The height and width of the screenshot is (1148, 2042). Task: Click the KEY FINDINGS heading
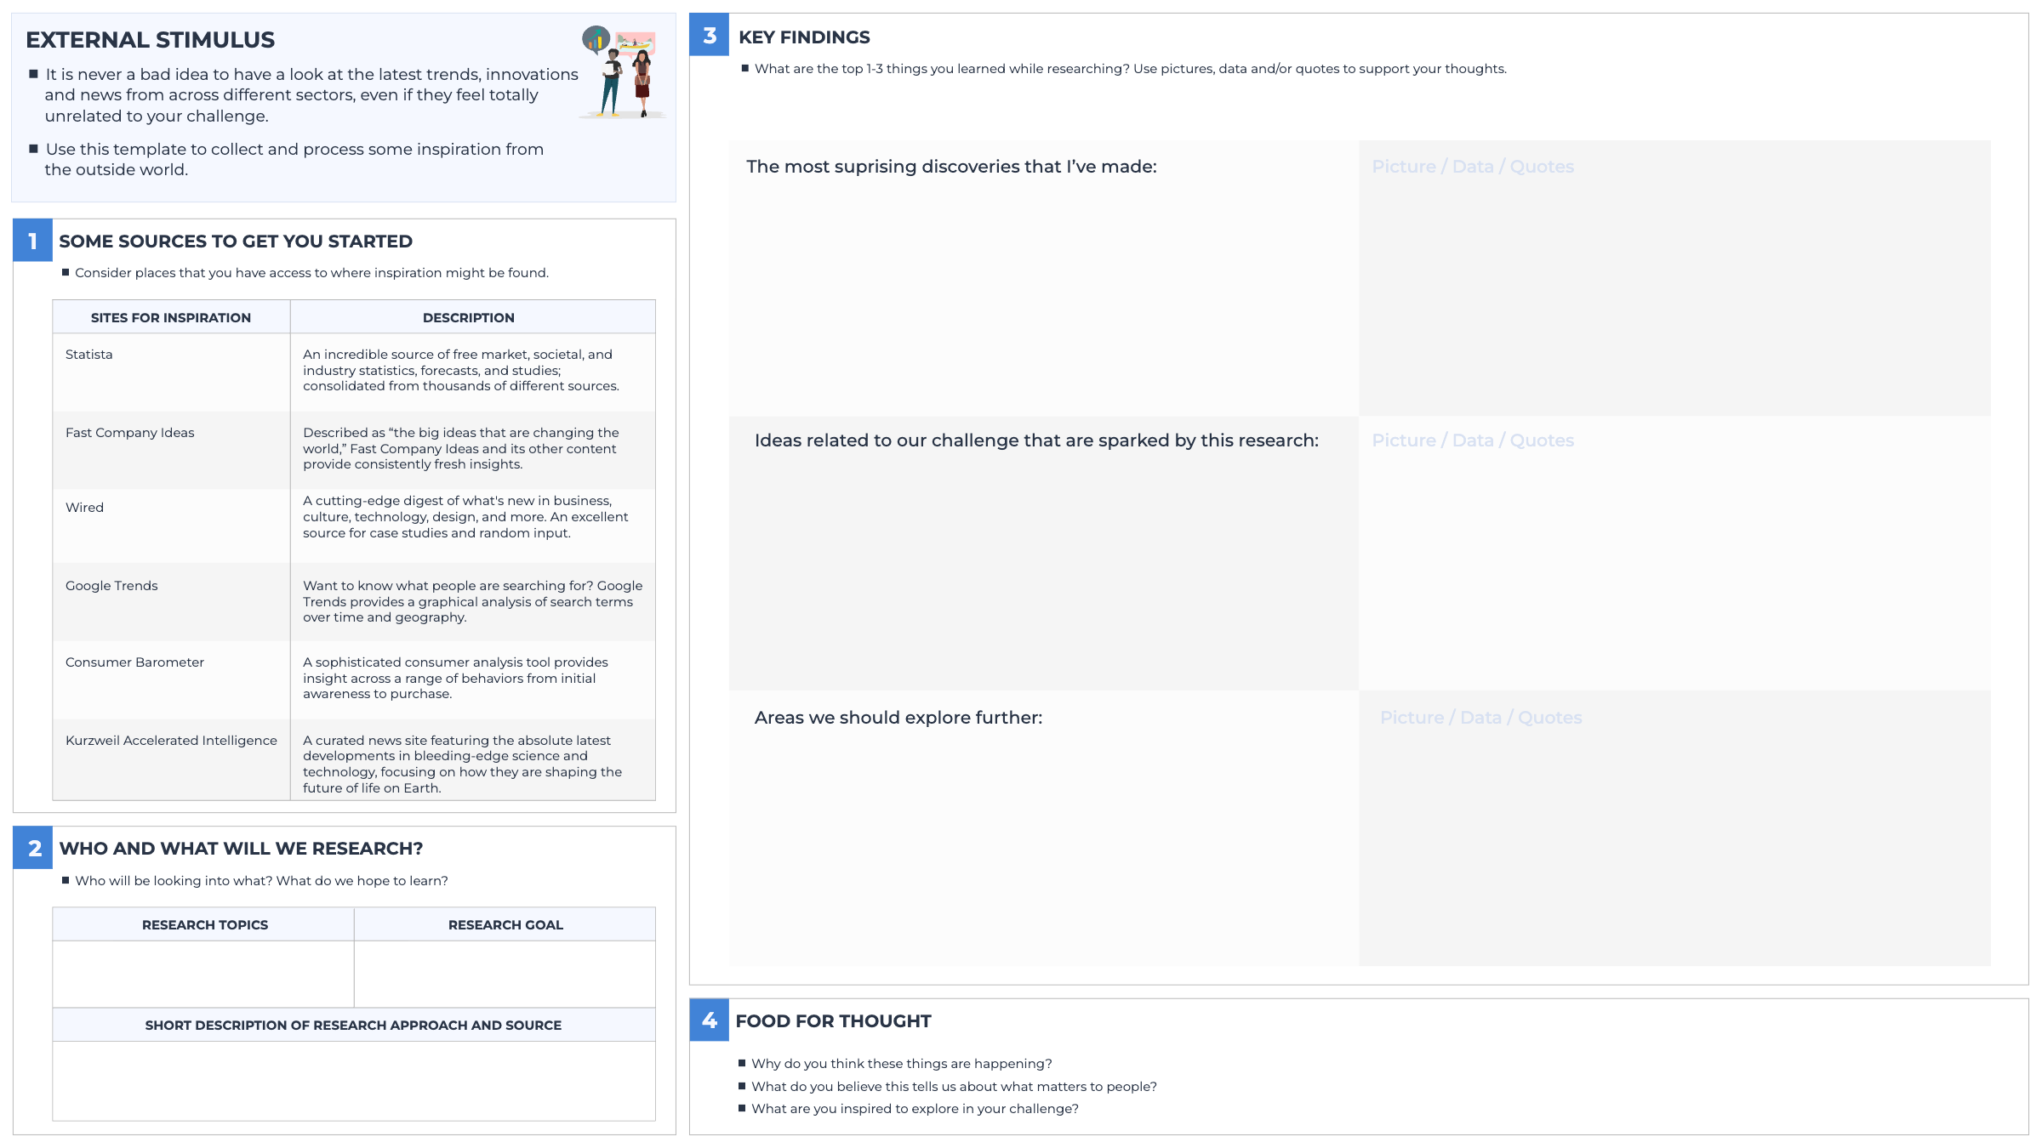click(804, 37)
